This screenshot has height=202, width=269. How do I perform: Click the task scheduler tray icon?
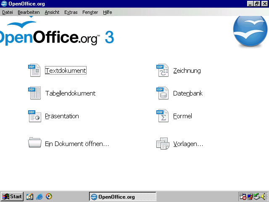click(243, 197)
